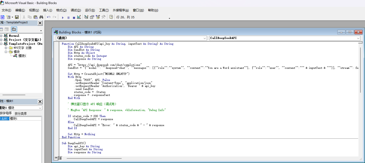Click the Break pause icon
The image size is (365, 163).
tap(68, 17)
